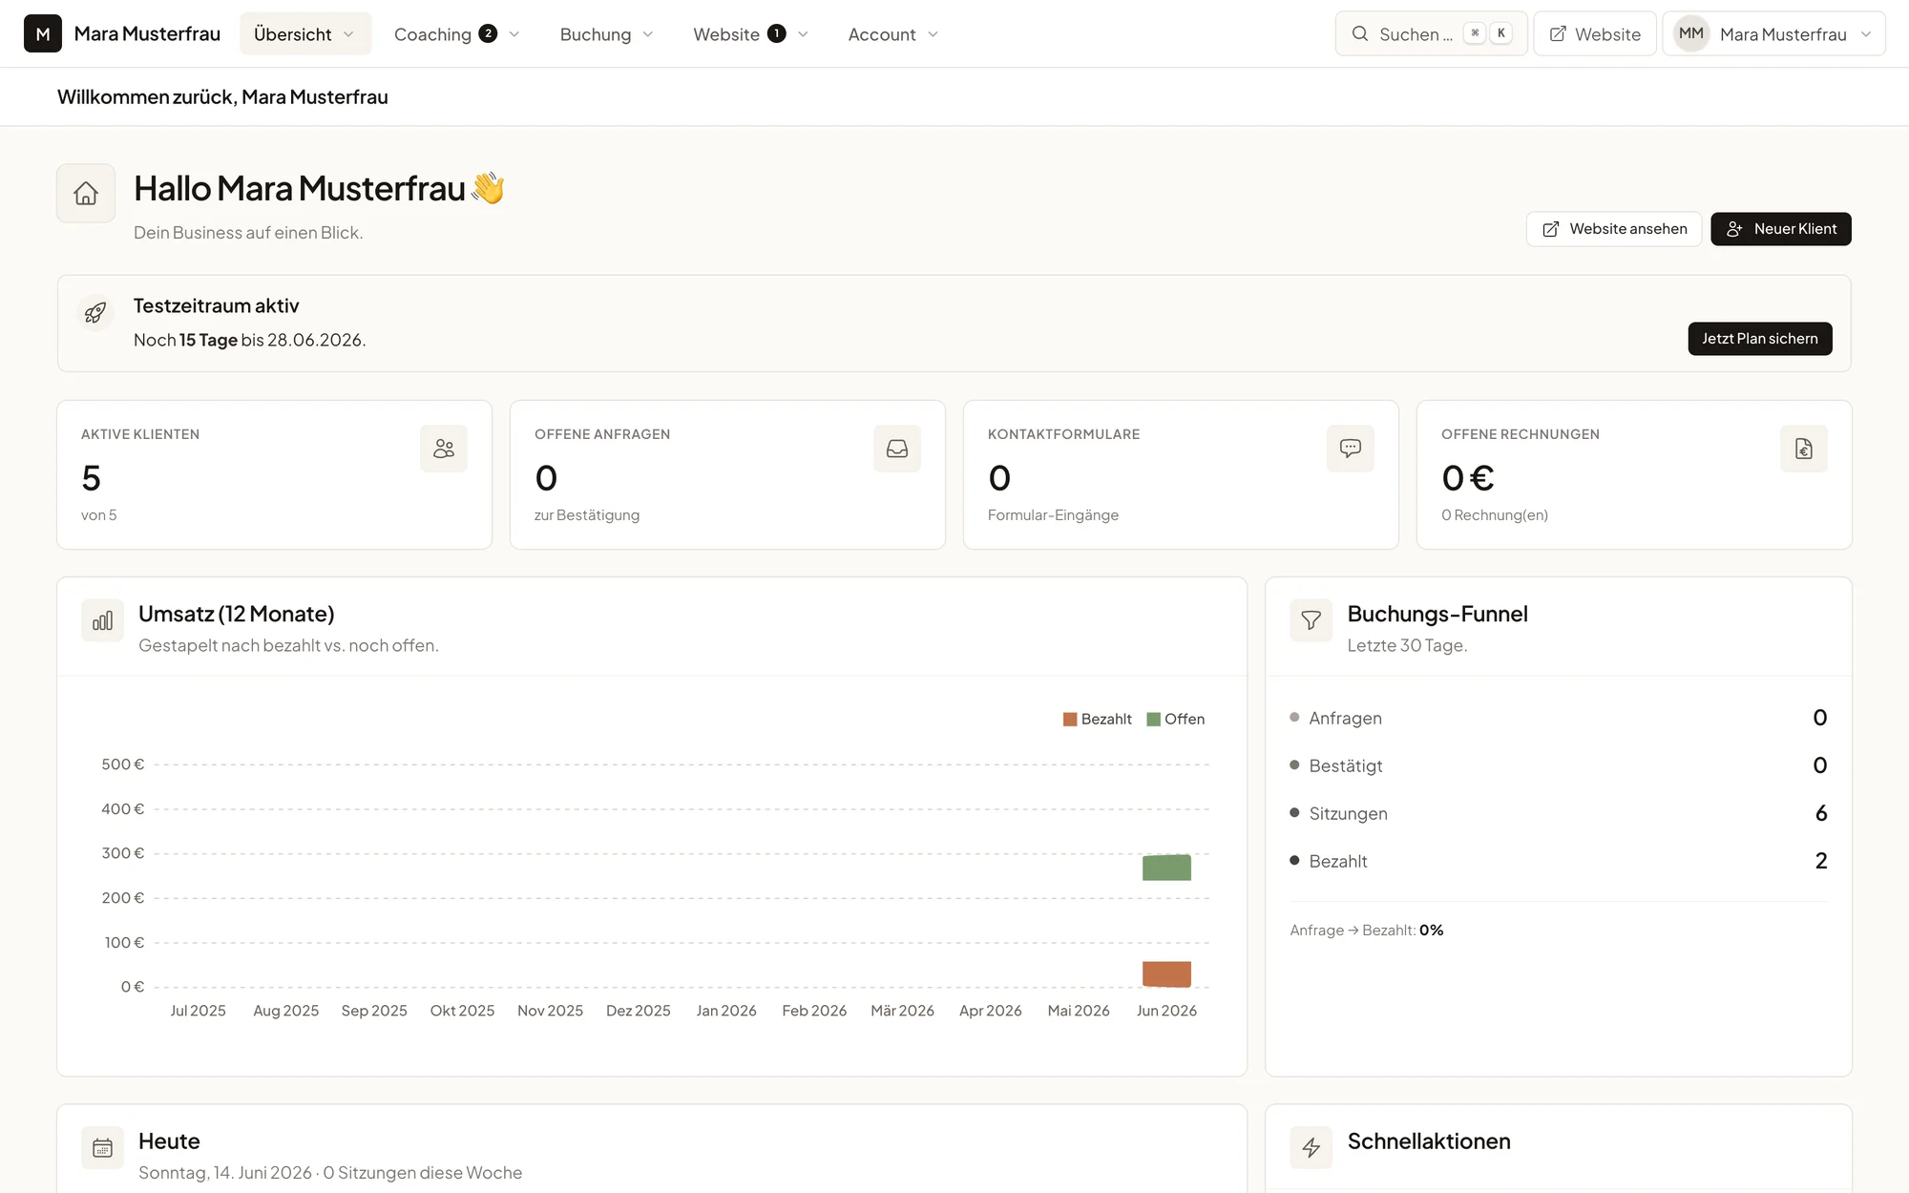Click the home icon beside the greeting
The width and height of the screenshot is (1909, 1193).
86,193
